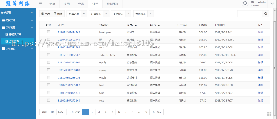Toggle the hamburger sidebar menu icon

(x=41, y=4)
